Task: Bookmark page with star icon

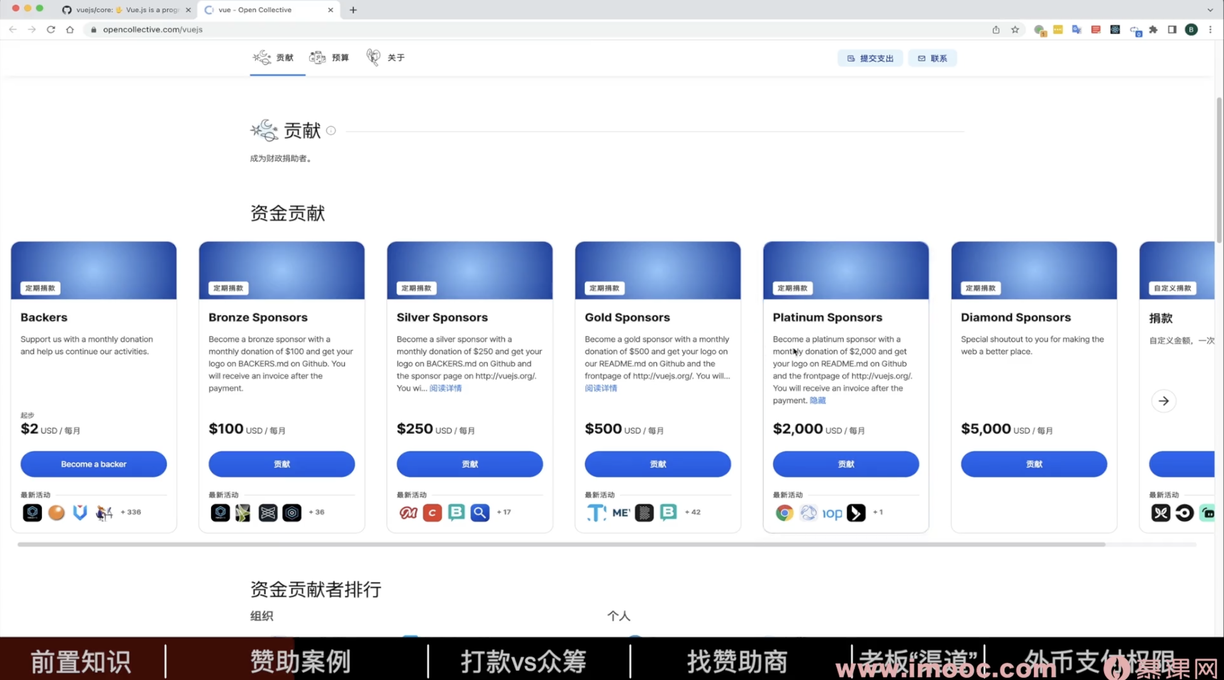Action: pos(1015,29)
